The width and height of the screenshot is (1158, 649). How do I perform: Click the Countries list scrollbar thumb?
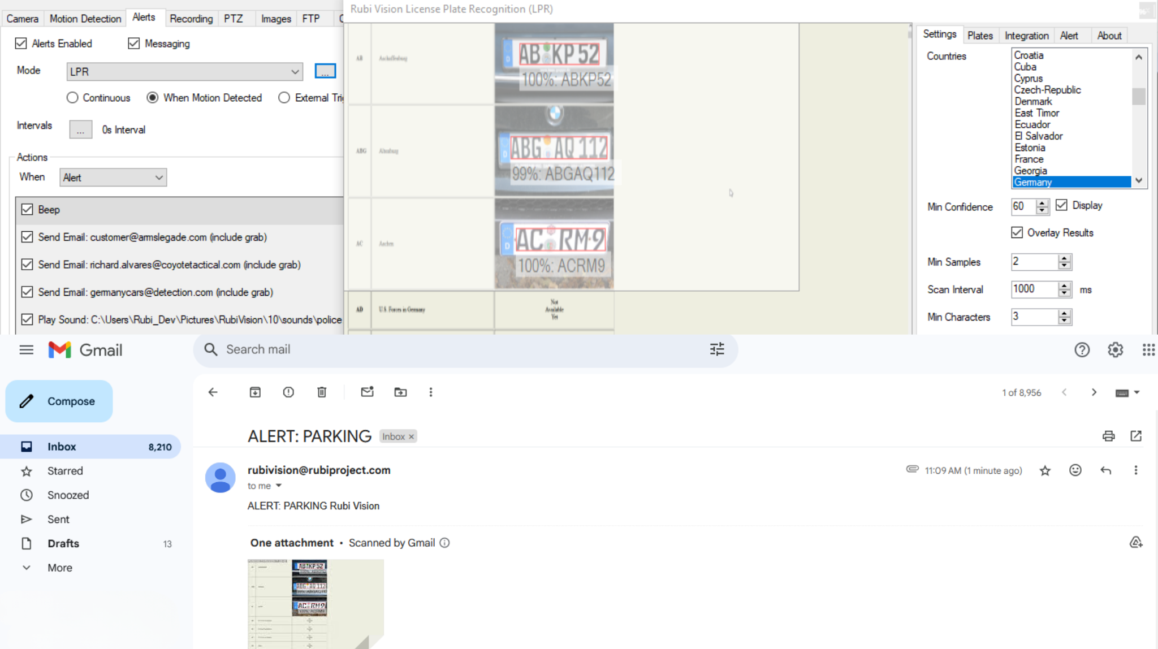coord(1139,97)
